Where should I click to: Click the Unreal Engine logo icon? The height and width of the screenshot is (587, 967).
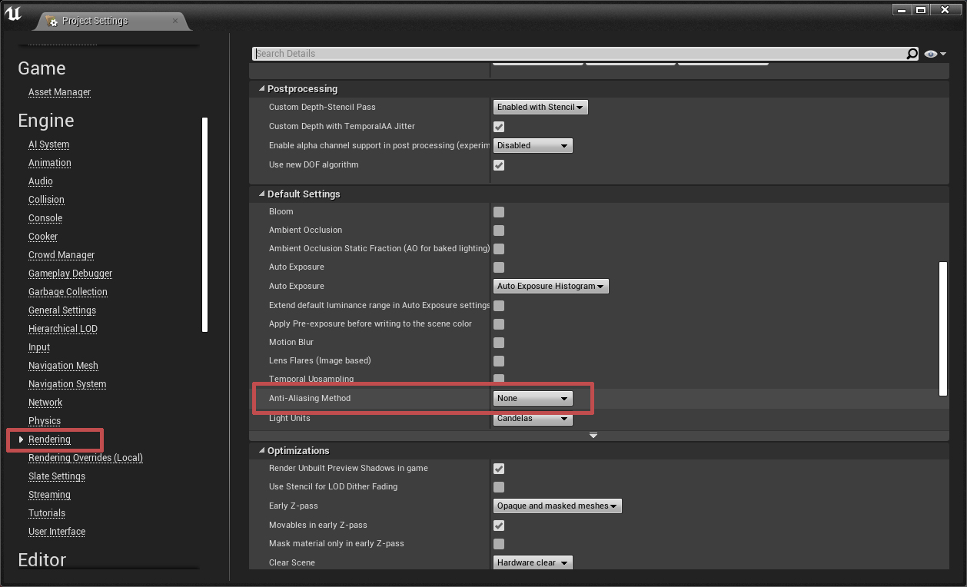(x=14, y=15)
